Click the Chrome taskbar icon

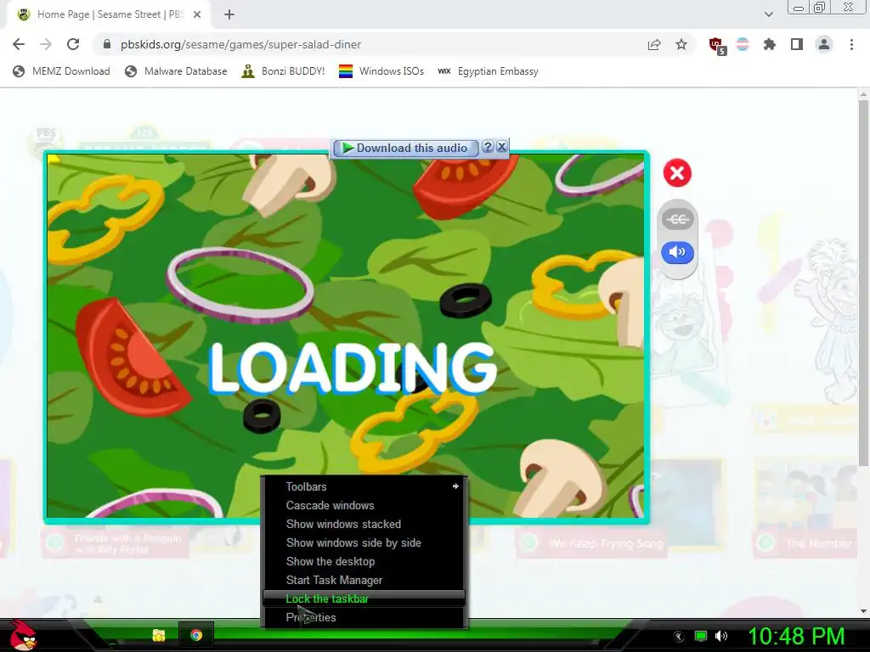(196, 635)
